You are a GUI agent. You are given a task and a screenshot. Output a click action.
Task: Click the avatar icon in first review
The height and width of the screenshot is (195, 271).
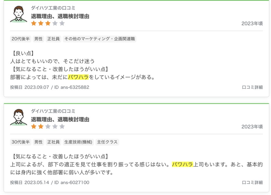tap(19, 14)
